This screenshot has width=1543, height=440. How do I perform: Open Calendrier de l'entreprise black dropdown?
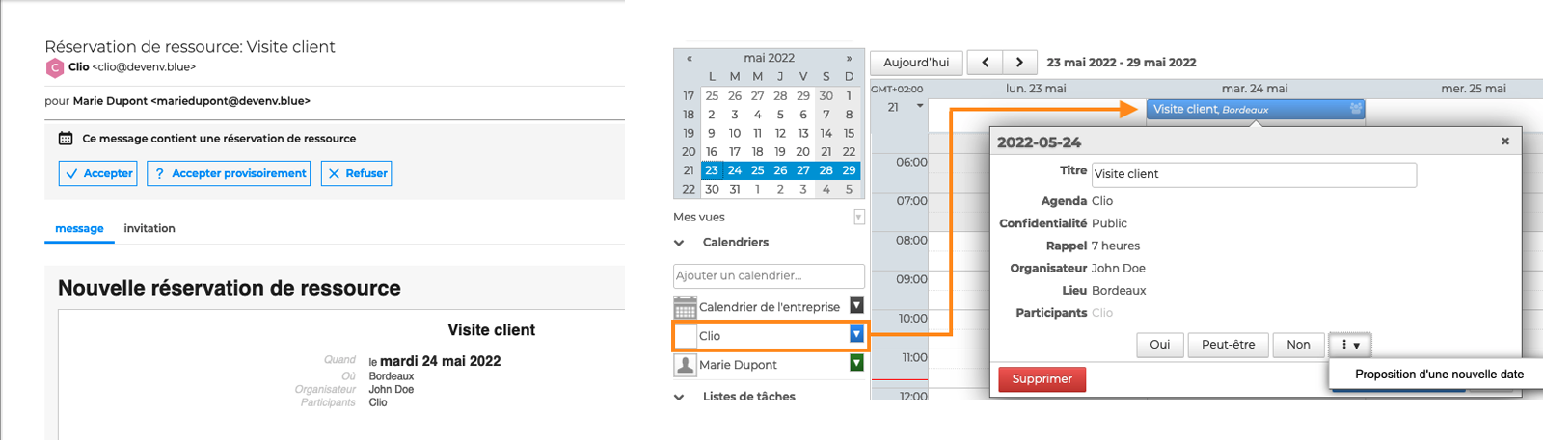pyautogui.click(x=855, y=305)
